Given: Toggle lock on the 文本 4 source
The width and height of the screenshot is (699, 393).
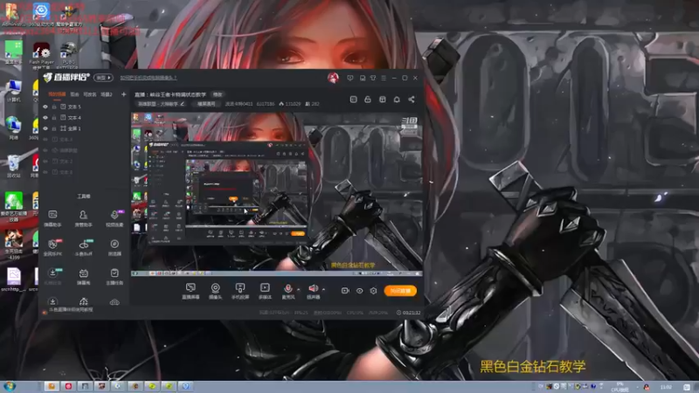Looking at the screenshot, I should coord(54,118).
